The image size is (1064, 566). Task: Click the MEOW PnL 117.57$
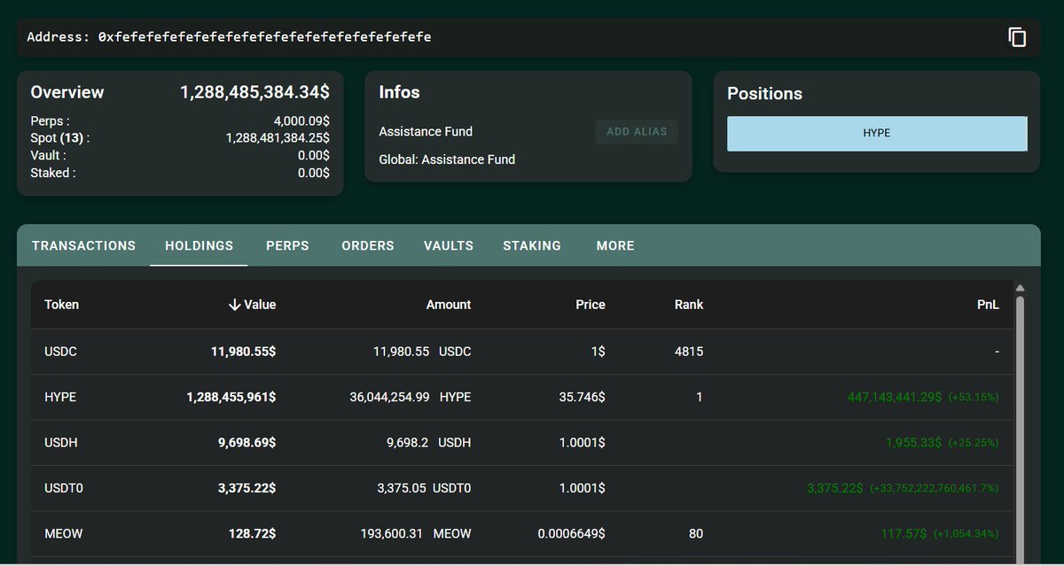tap(905, 534)
